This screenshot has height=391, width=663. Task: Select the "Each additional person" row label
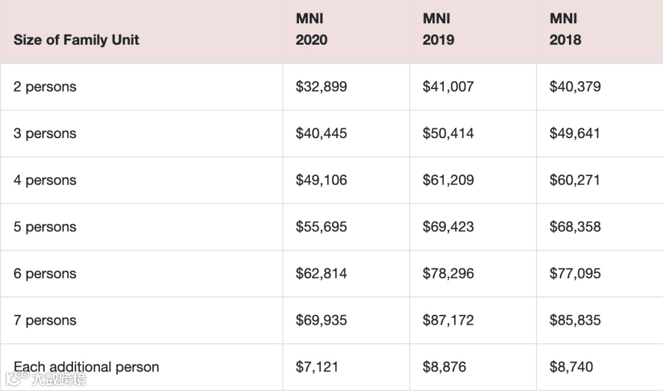[86, 367]
